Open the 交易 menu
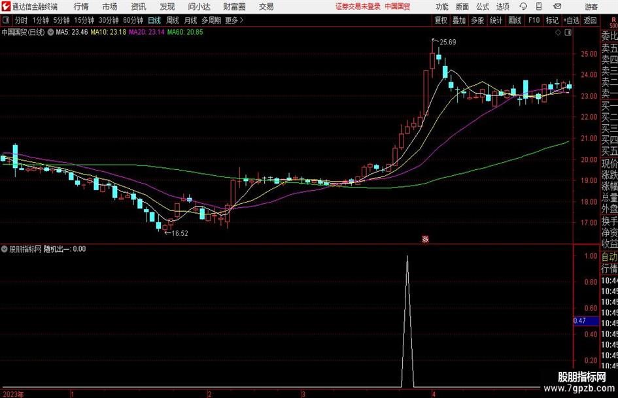618x398 pixels. coord(266,7)
